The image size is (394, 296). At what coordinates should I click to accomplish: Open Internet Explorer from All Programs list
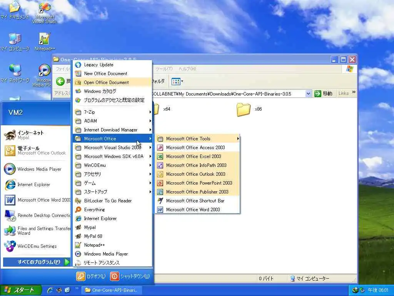tap(112, 219)
